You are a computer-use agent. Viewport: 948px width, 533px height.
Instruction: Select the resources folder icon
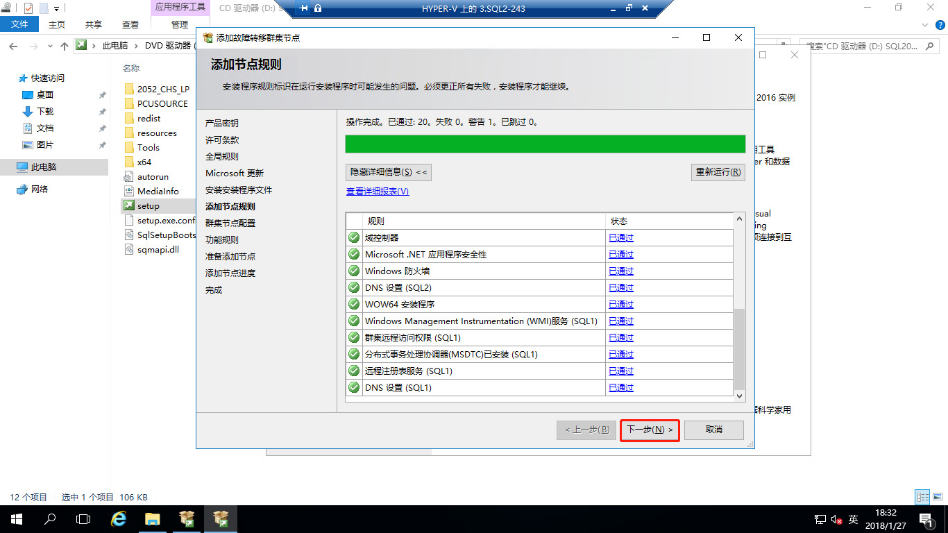click(x=129, y=133)
